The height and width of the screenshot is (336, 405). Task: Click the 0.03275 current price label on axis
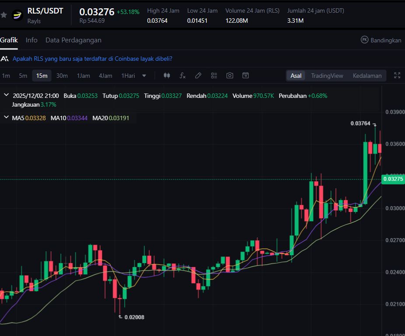pyautogui.click(x=393, y=179)
